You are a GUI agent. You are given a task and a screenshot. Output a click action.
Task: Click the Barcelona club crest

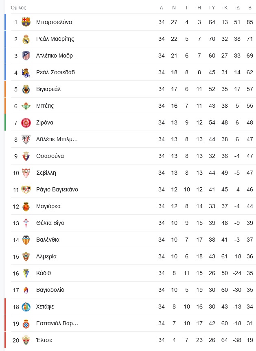tap(26, 22)
